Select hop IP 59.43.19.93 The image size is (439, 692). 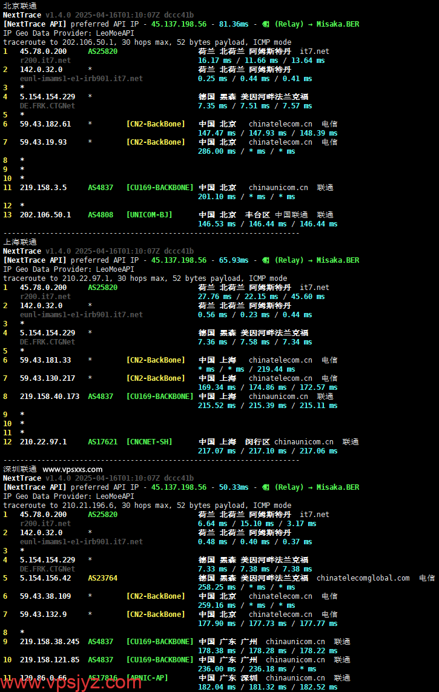[43, 142]
